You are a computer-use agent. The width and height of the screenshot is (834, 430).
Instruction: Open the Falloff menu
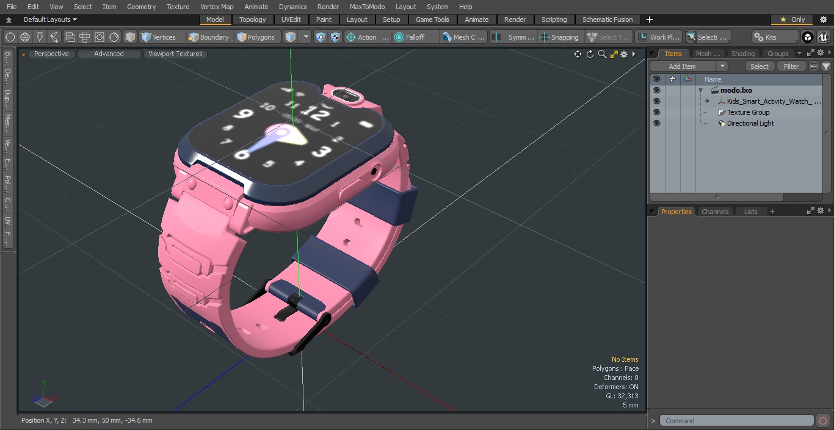416,37
